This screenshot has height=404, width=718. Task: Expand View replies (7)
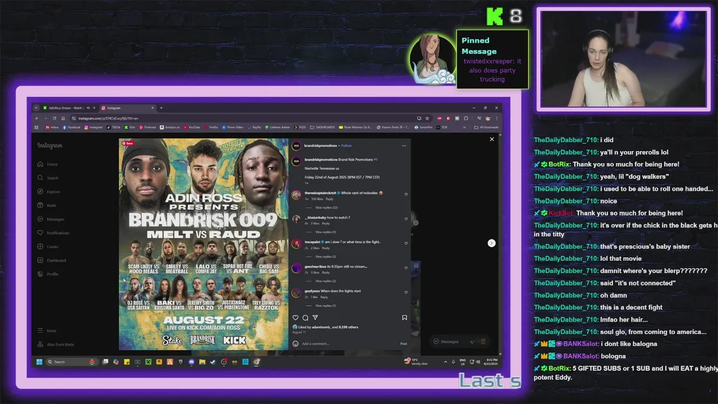[325, 306]
